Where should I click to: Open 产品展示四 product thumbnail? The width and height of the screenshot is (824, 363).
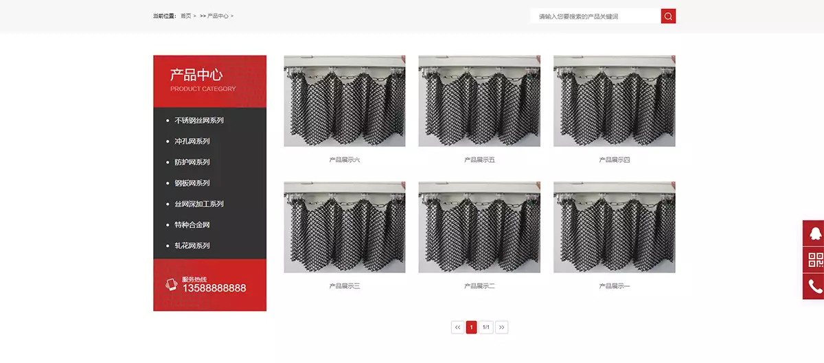pyautogui.click(x=614, y=101)
